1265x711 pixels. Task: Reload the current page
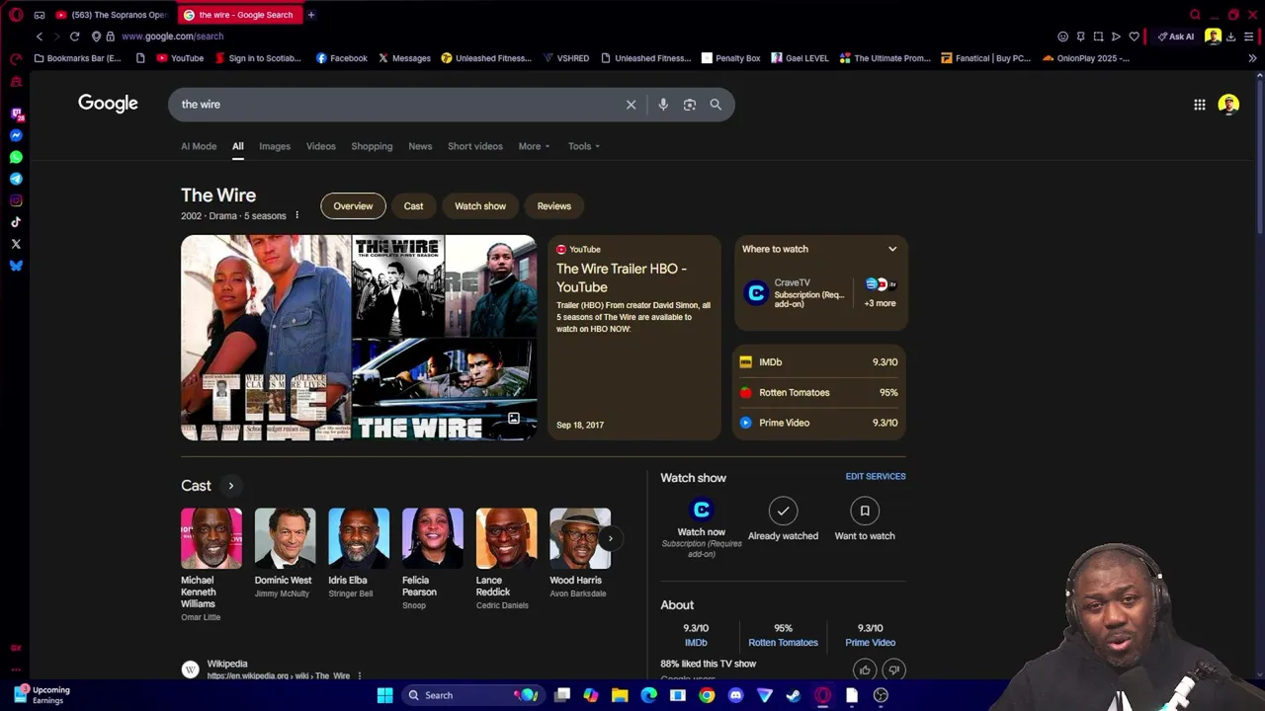tap(74, 37)
